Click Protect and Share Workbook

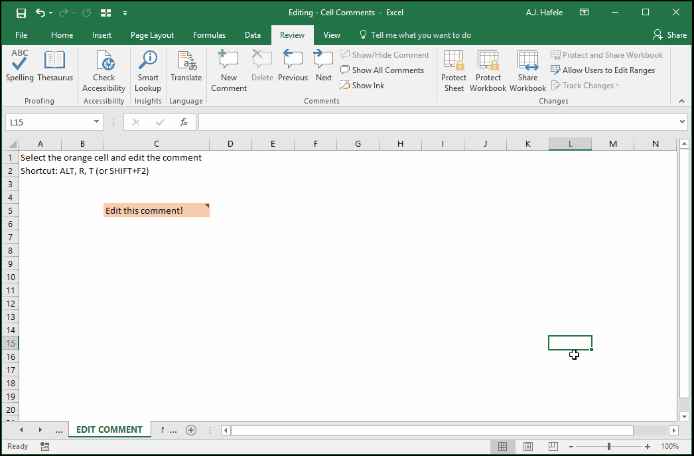pyautogui.click(x=607, y=55)
